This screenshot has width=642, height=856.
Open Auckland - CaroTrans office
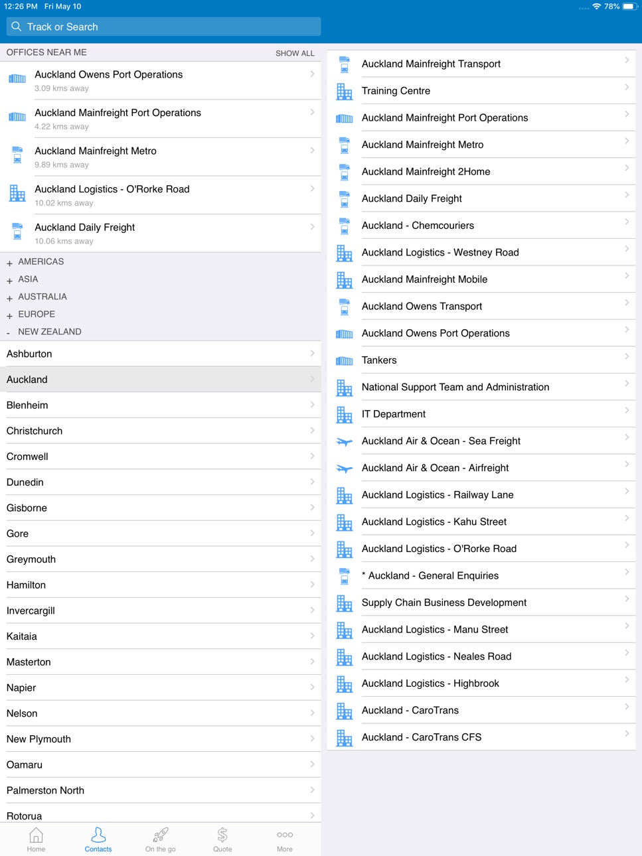(x=481, y=711)
